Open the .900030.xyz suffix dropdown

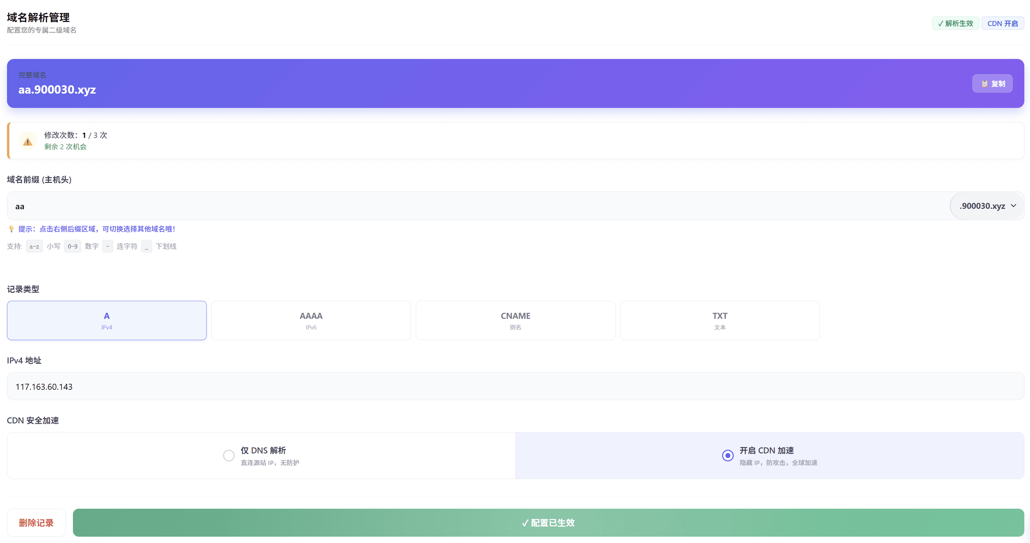click(982, 206)
